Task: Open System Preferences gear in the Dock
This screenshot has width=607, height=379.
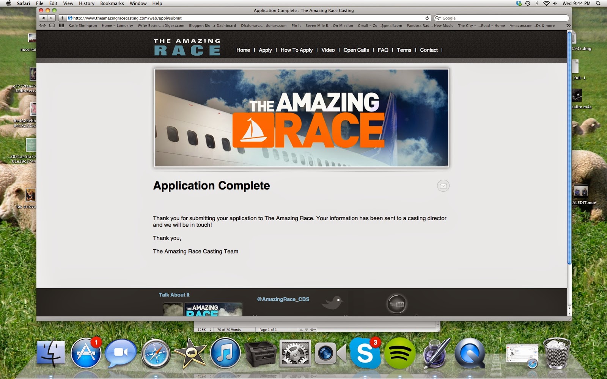Action: pyautogui.click(x=295, y=353)
